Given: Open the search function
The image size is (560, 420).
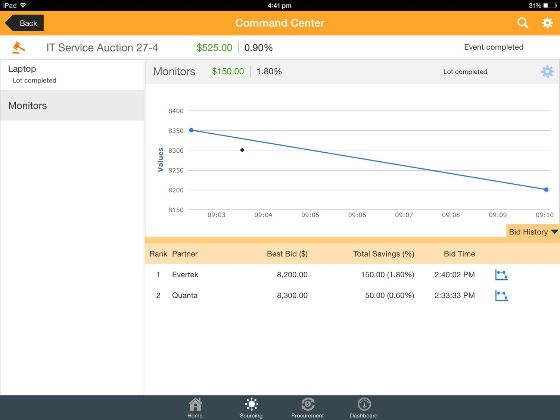Looking at the screenshot, I should 523,23.
